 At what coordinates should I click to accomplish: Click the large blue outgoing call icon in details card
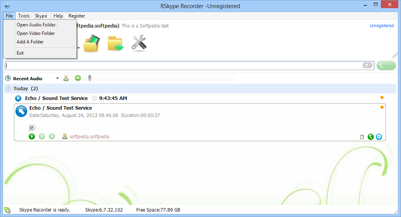coord(21,111)
